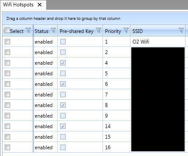Sort by the Status column header
This screenshot has width=188, height=156.
[41, 31]
